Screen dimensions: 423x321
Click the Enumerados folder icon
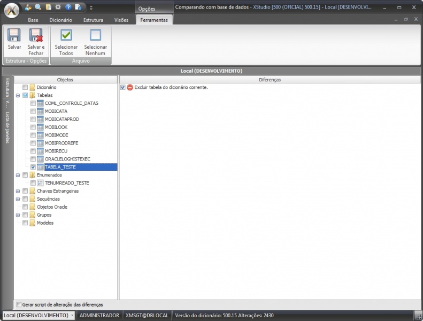[33, 175]
